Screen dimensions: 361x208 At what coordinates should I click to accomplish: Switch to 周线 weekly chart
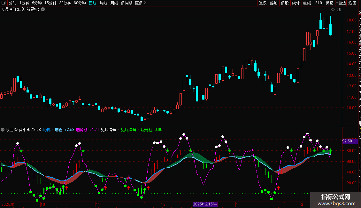click(104, 3)
